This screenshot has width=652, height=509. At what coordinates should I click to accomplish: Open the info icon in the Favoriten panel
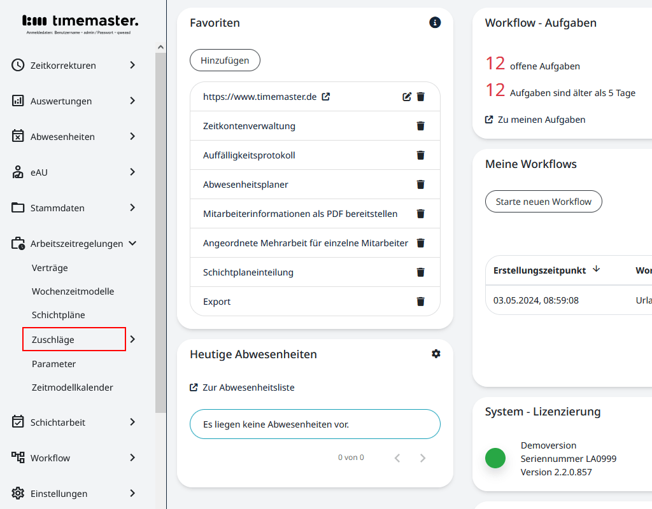[435, 22]
